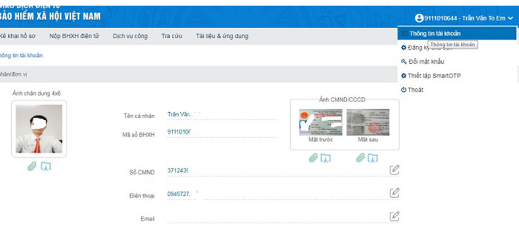
Task: Click the download icon below Mặt sau
Action: pyautogui.click(x=372, y=158)
